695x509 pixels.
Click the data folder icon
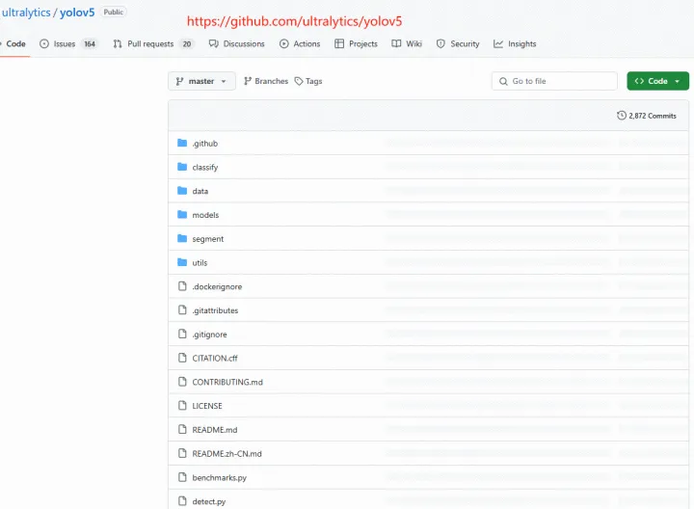(182, 191)
